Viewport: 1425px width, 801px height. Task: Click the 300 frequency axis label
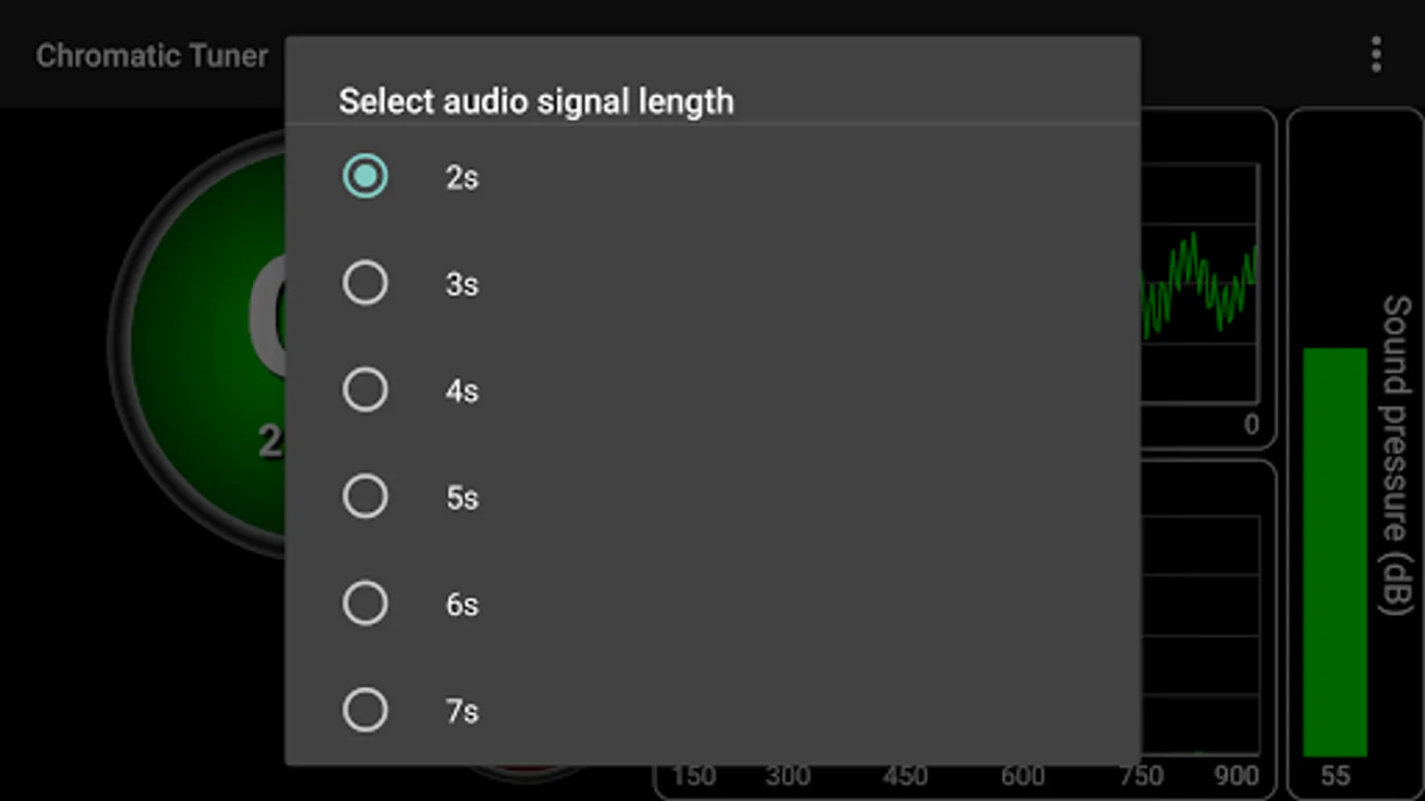click(788, 775)
